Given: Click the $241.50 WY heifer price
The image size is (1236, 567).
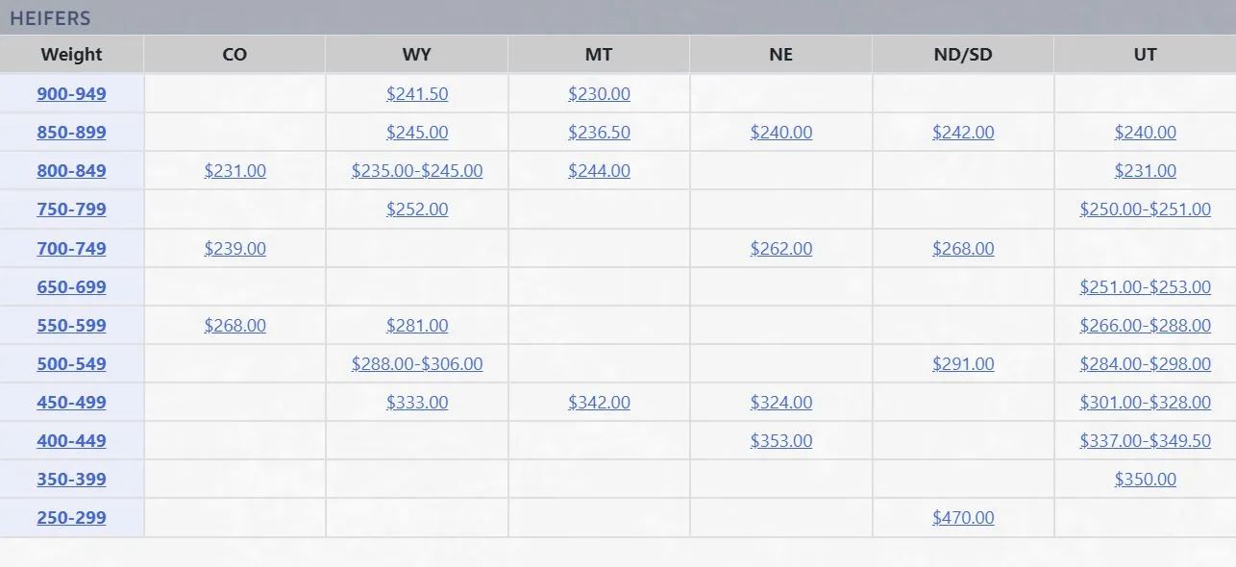Looking at the screenshot, I should pyautogui.click(x=417, y=94).
